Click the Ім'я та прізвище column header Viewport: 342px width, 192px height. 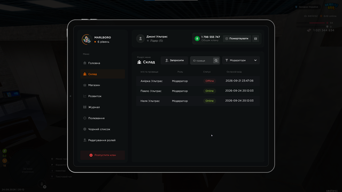(149, 72)
